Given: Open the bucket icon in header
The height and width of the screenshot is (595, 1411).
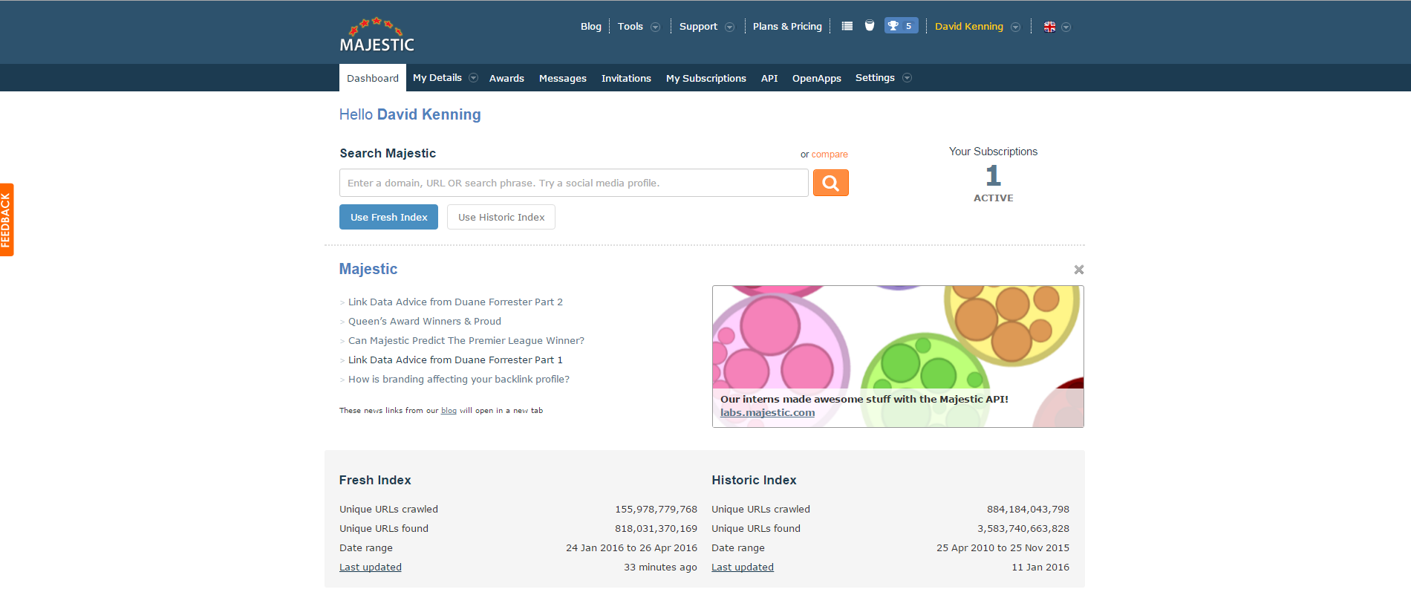Looking at the screenshot, I should click(870, 26).
